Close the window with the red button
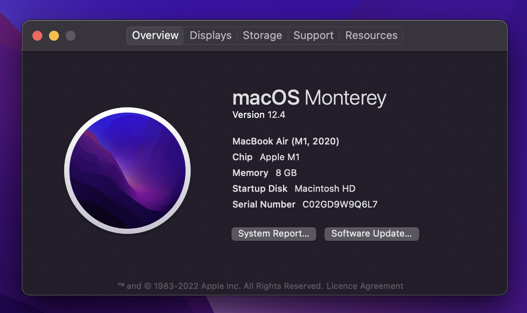Viewport: 527px width, 313px height. tap(37, 36)
